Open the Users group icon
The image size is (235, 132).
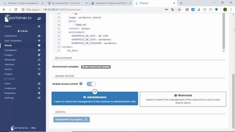tap(39, 84)
